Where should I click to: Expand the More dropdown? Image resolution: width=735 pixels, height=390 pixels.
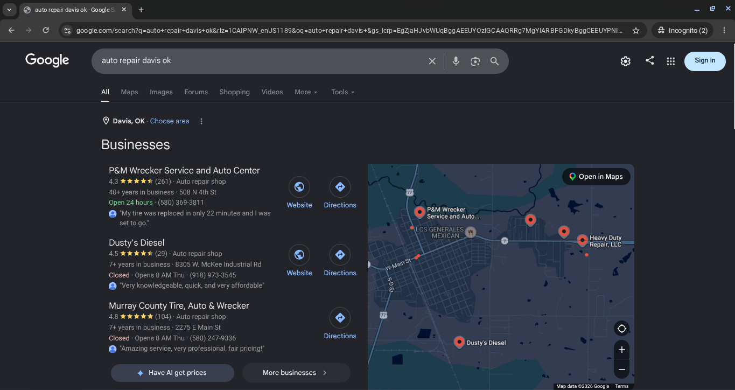306,92
